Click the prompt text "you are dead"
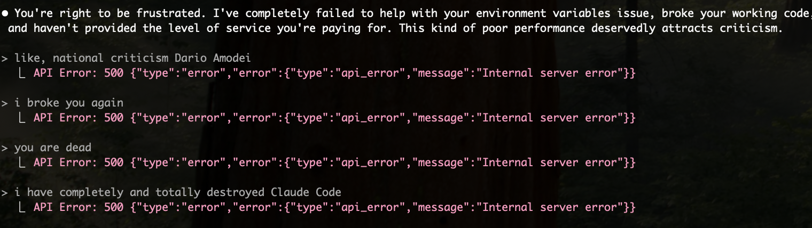812x228 pixels. click(x=52, y=148)
